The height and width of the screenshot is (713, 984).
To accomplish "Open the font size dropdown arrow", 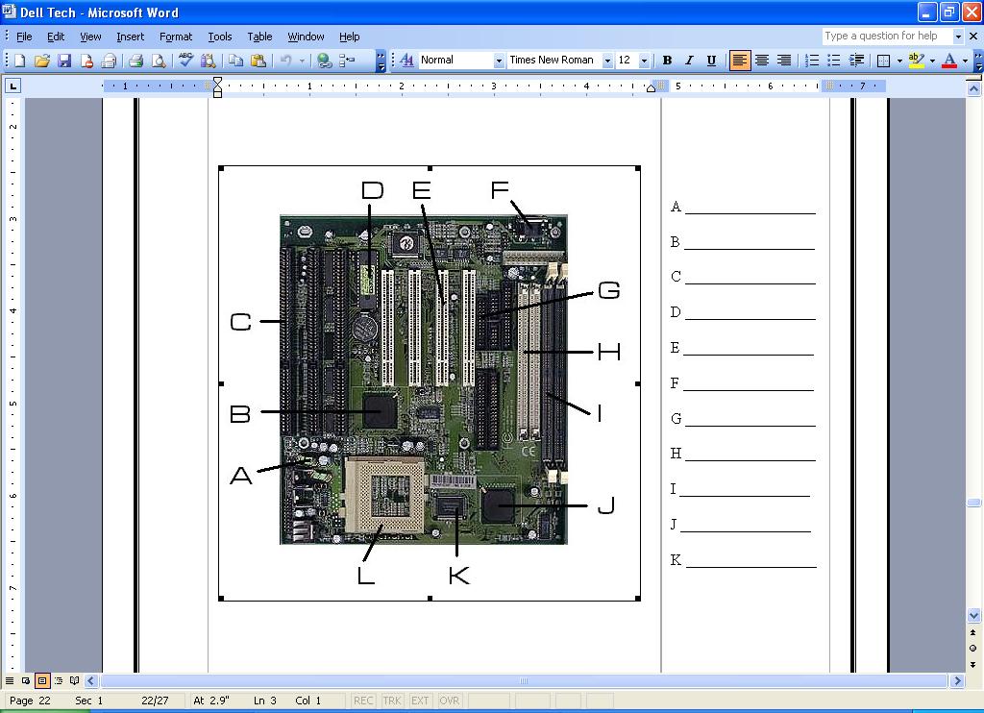I will coord(644,61).
